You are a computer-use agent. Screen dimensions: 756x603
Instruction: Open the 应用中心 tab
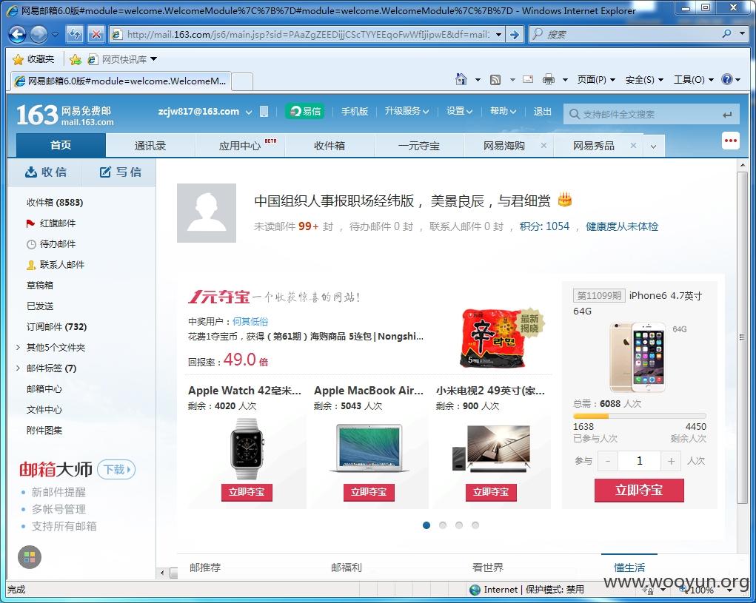click(x=240, y=146)
